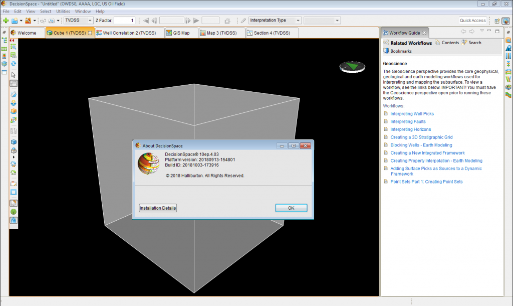Click OK in About DecisionSpace dialog
The image size is (513, 306).
[291, 208]
